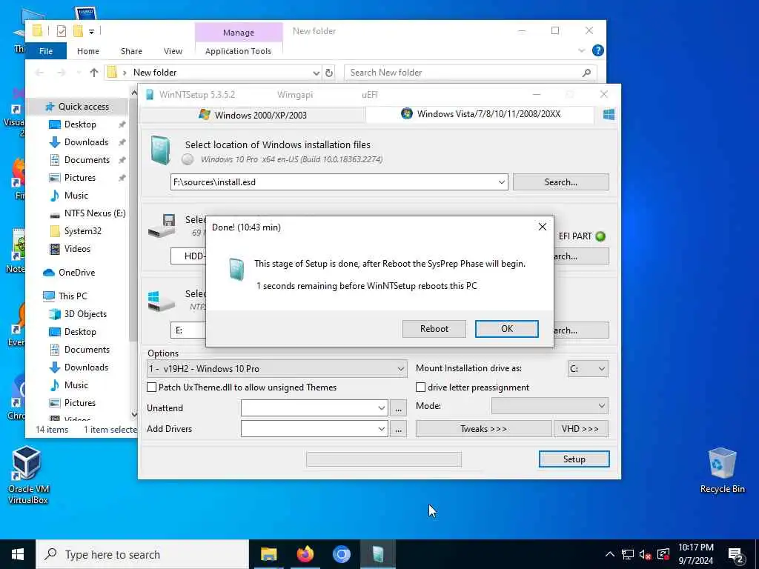Click the network status tray icon
Screen dimensions: 759x569
[627, 554]
